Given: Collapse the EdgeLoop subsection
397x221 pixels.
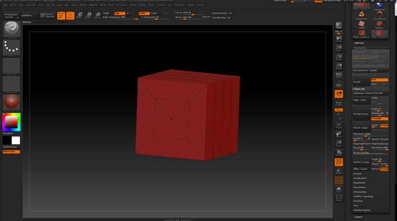Looking at the screenshot, I should coord(359,89).
